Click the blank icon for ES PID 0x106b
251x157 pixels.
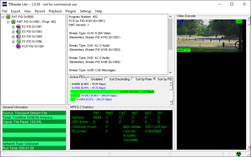click(x=18, y=41)
